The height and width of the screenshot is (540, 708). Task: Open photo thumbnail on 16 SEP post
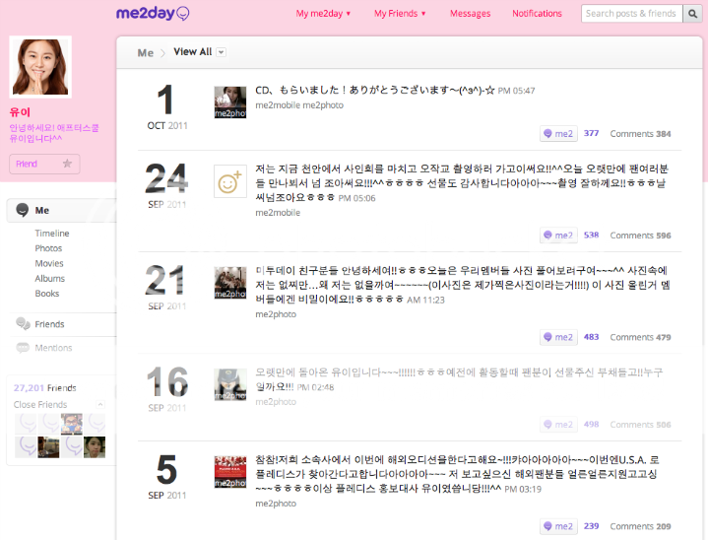tap(230, 384)
